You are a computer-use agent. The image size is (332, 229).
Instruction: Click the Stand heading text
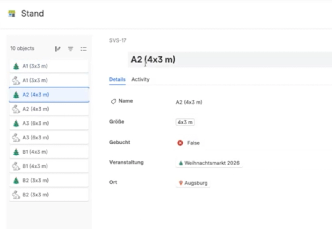click(32, 14)
